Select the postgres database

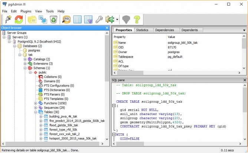coord(34,51)
